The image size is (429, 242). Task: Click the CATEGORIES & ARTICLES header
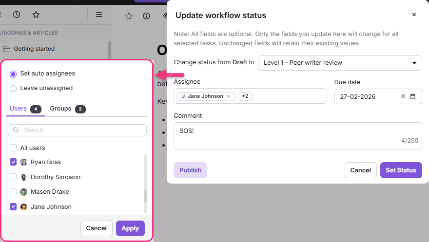click(29, 33)
